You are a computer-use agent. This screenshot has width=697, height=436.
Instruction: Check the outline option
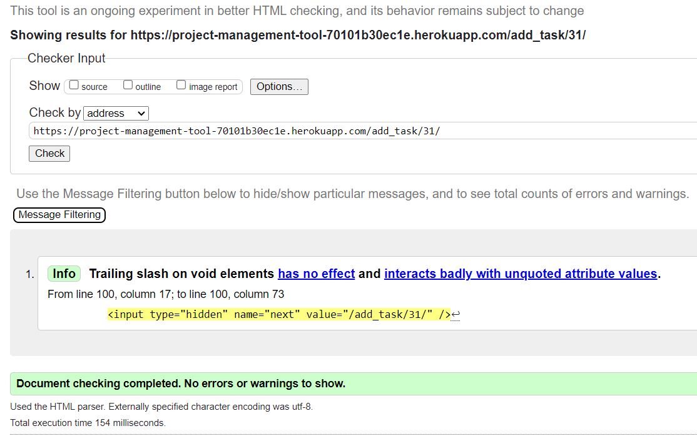(x=128, y=84)
